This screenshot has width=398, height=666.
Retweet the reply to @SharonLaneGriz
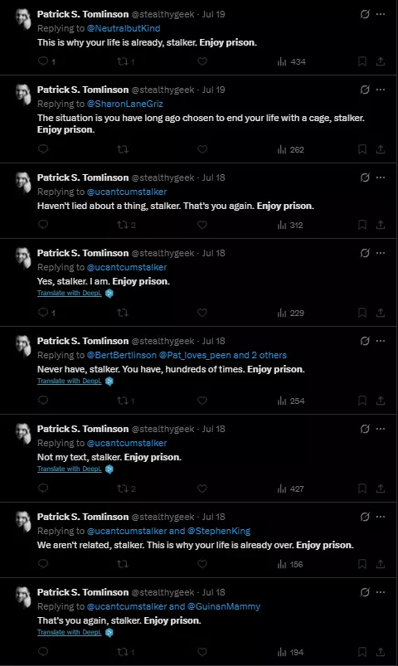click(123, 149)
